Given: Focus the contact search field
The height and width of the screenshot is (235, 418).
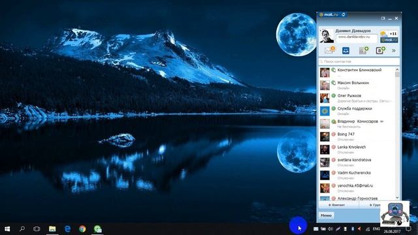Looking at the screenshot, I should pyautogui.click(x=359, y=61).
